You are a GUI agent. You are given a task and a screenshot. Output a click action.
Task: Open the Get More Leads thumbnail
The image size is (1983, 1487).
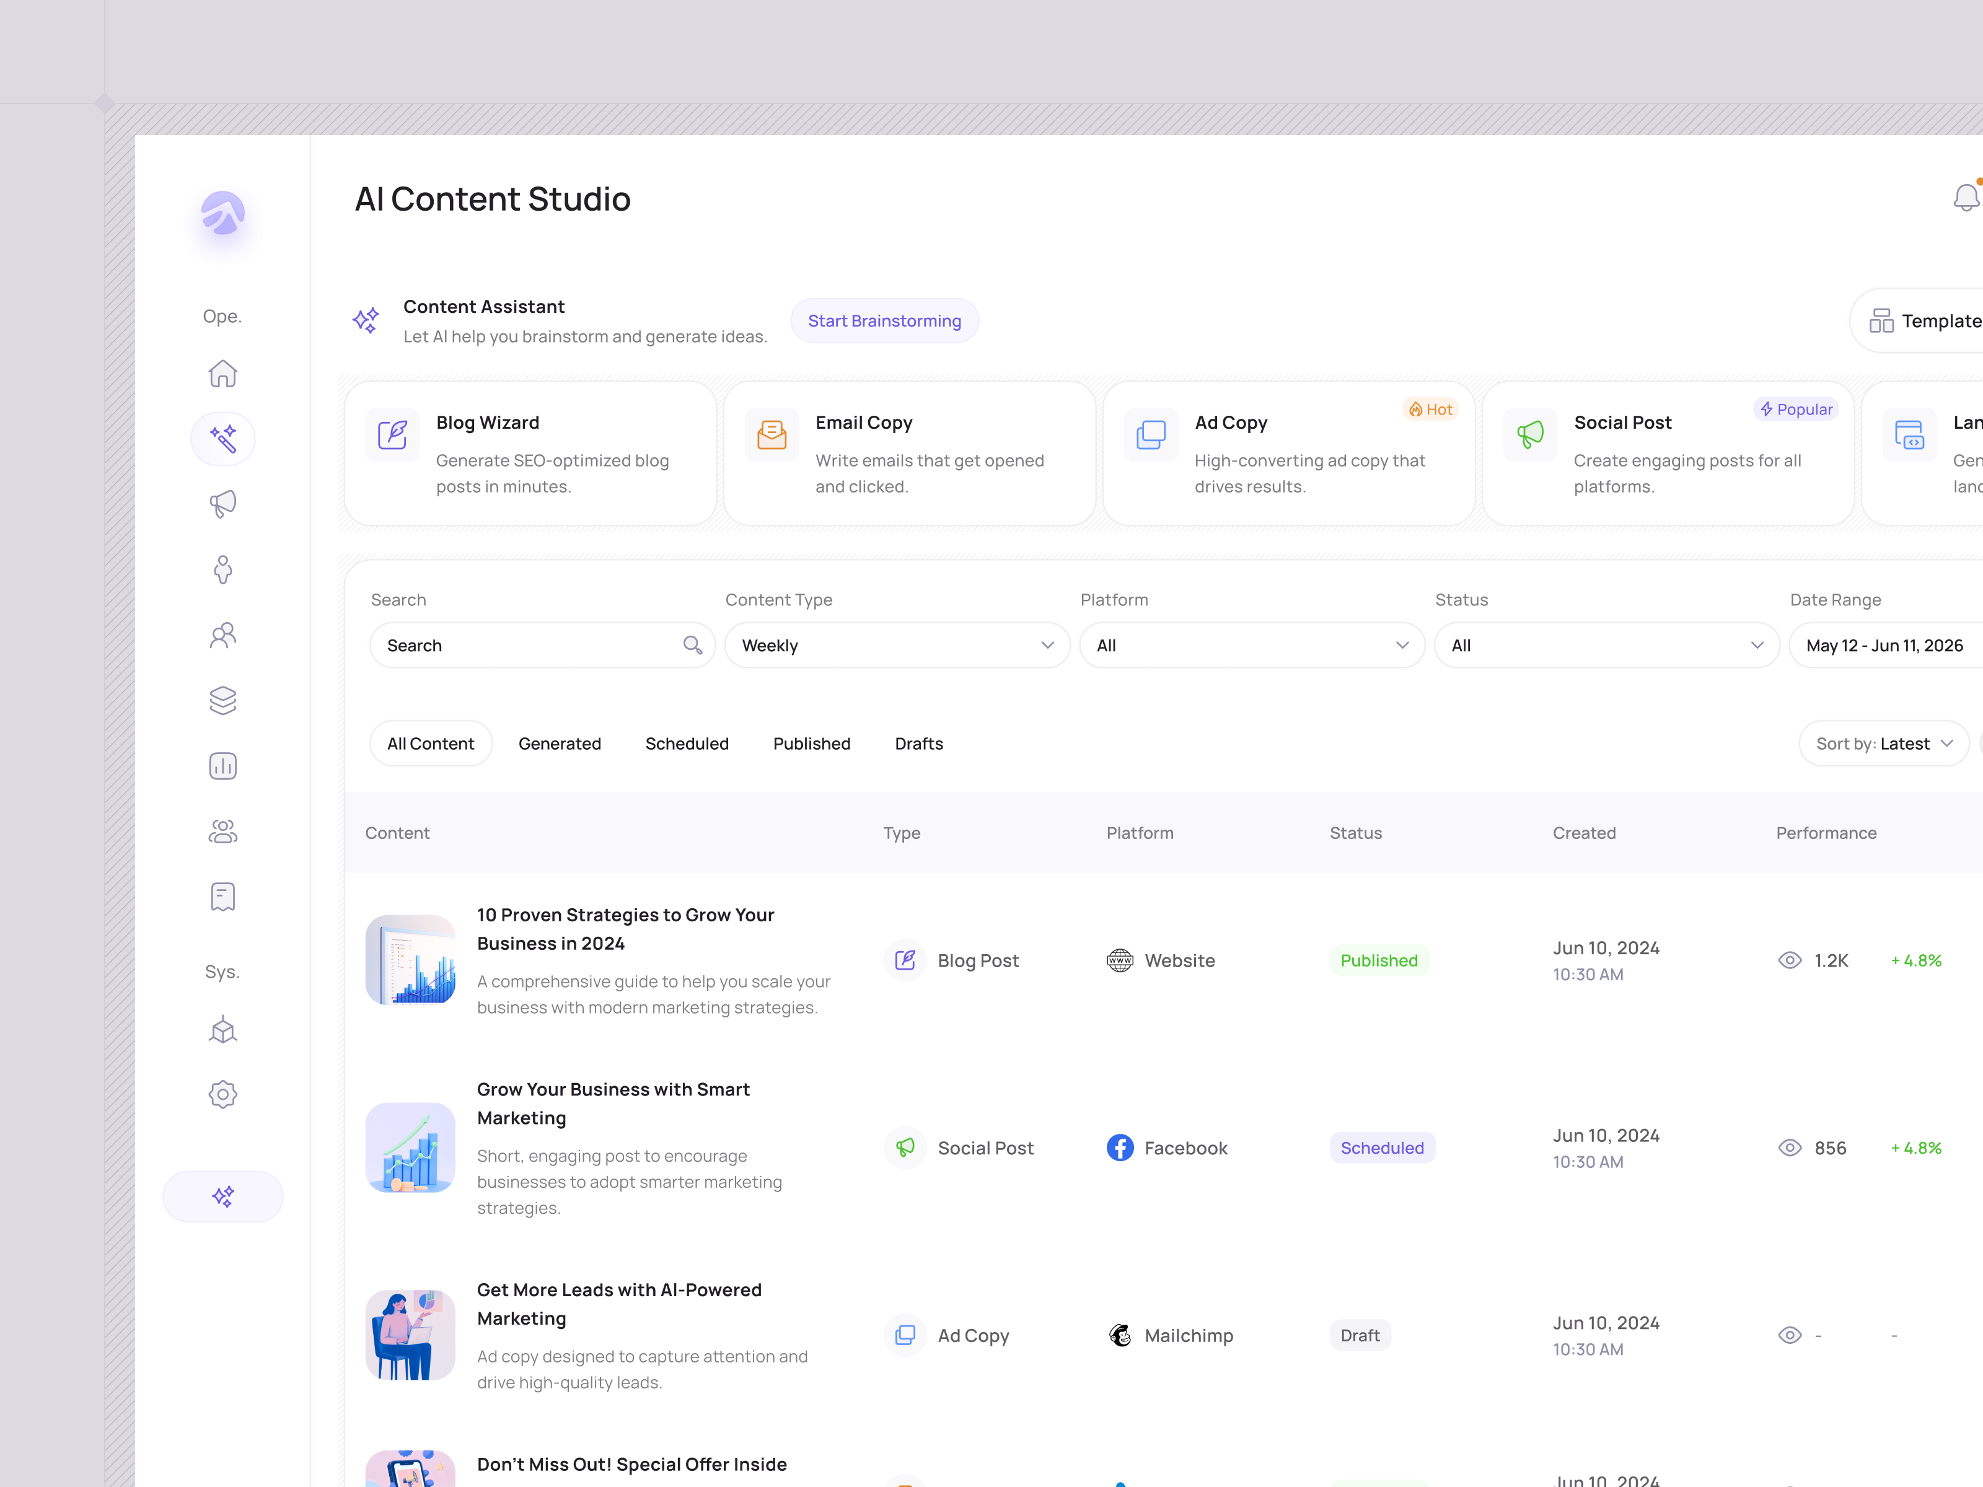pyautogui.click(x=410, y=1335)
